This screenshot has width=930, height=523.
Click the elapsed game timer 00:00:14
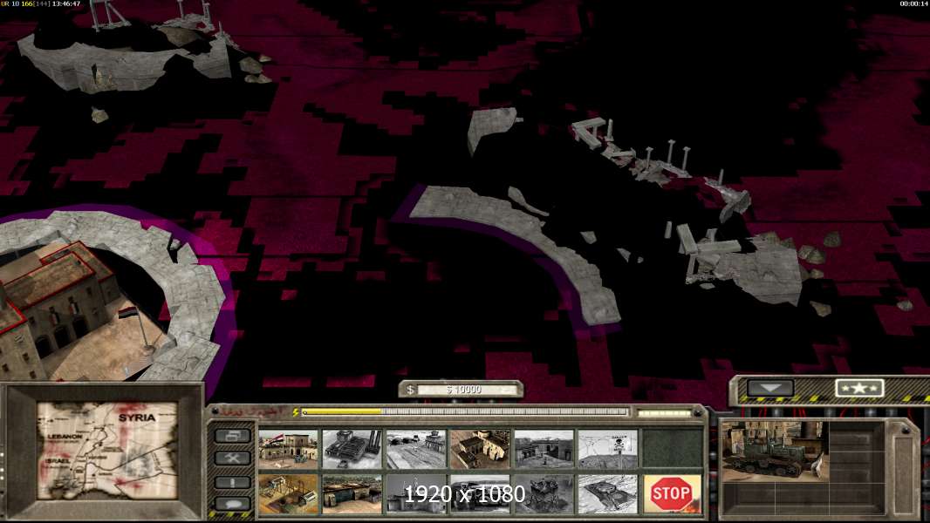tap(913, 3)
